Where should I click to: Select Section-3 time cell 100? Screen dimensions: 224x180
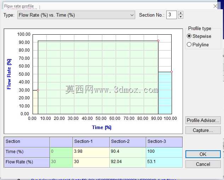click(x=164, y=152)
